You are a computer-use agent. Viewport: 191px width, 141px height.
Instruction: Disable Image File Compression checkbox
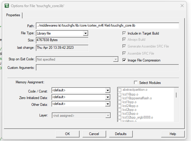click(124, 60)
